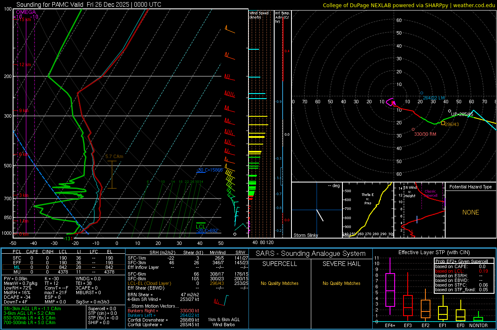
Task: Click the 'UP=285/45' hodograph label
Action: (x=462, y=114)
